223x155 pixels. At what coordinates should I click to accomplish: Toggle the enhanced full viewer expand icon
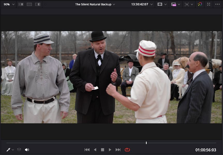[209, 4]
